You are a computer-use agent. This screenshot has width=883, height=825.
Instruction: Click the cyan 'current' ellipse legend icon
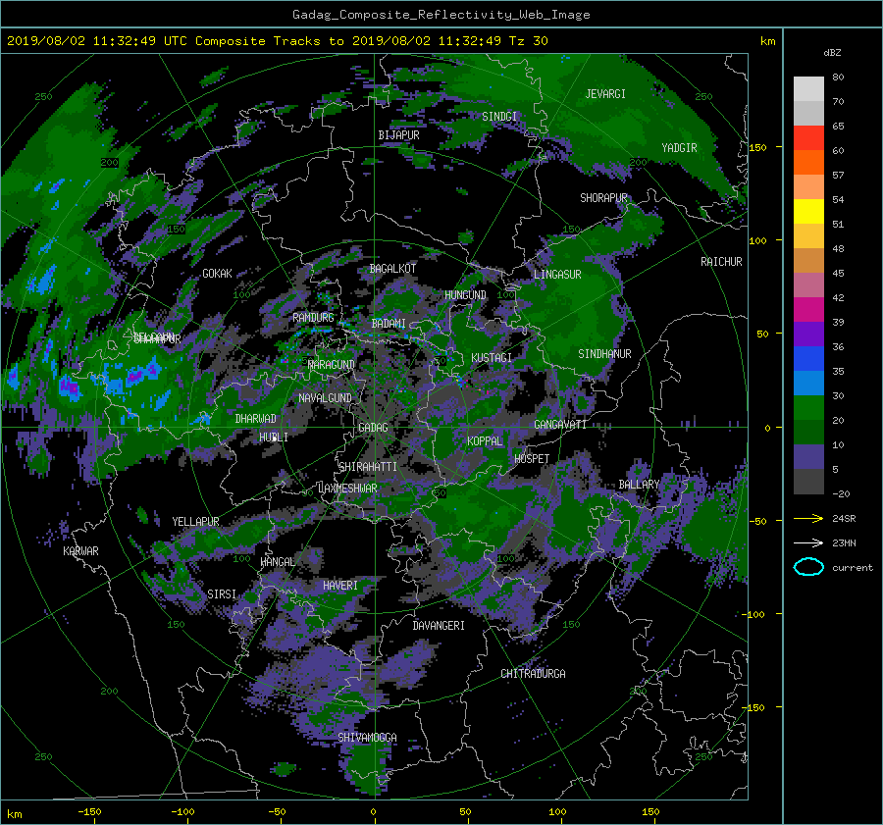click(x=808, y=567)
